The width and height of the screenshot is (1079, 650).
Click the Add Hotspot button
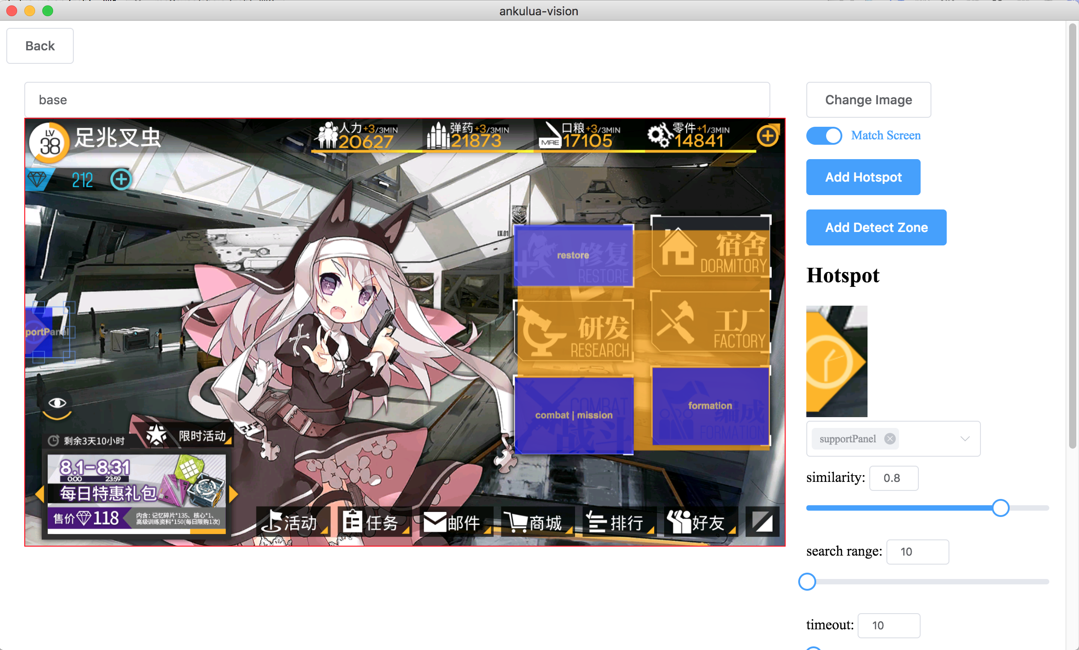pyautogui.click(x=863, y=177)
